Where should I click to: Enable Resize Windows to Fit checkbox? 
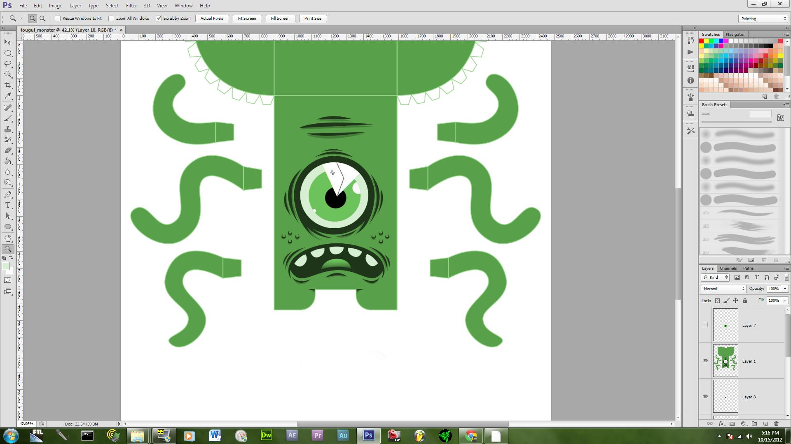(58, 18)
